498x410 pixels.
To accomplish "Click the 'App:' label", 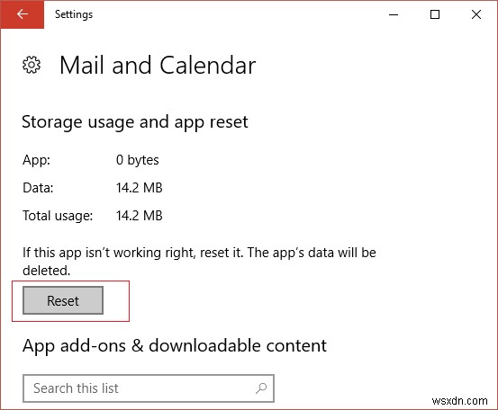I will pyautogui.click(x=36, y=160).
